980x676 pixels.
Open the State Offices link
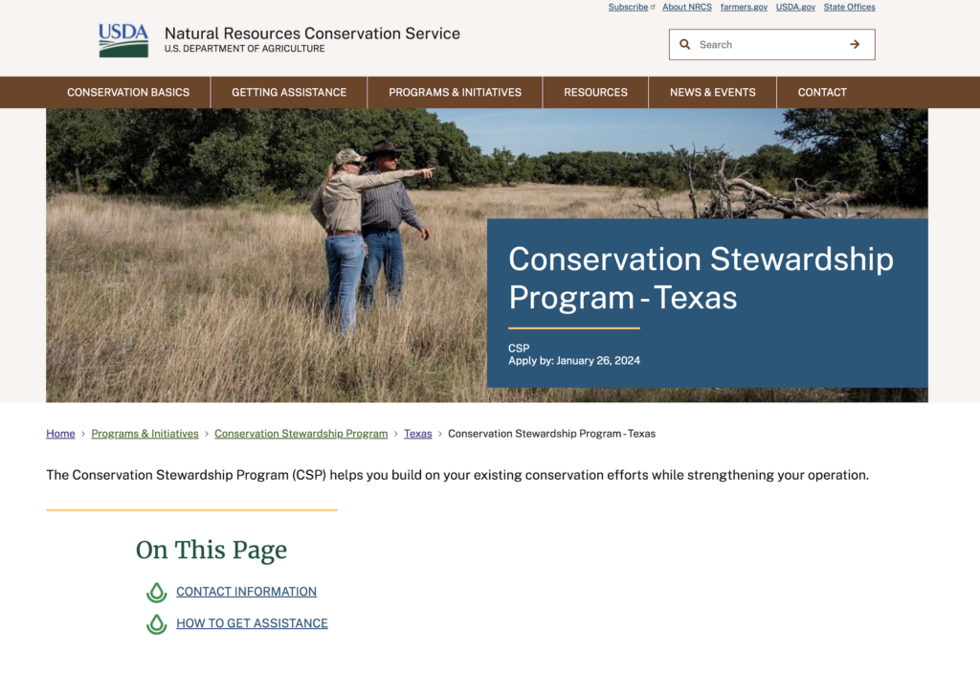(x=849, y=7)
